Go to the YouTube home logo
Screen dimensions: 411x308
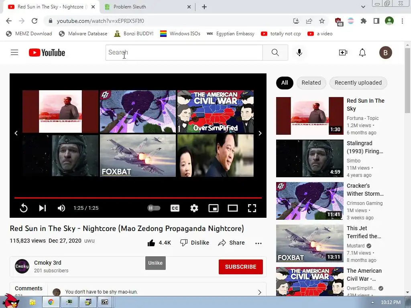coord(47,53)
